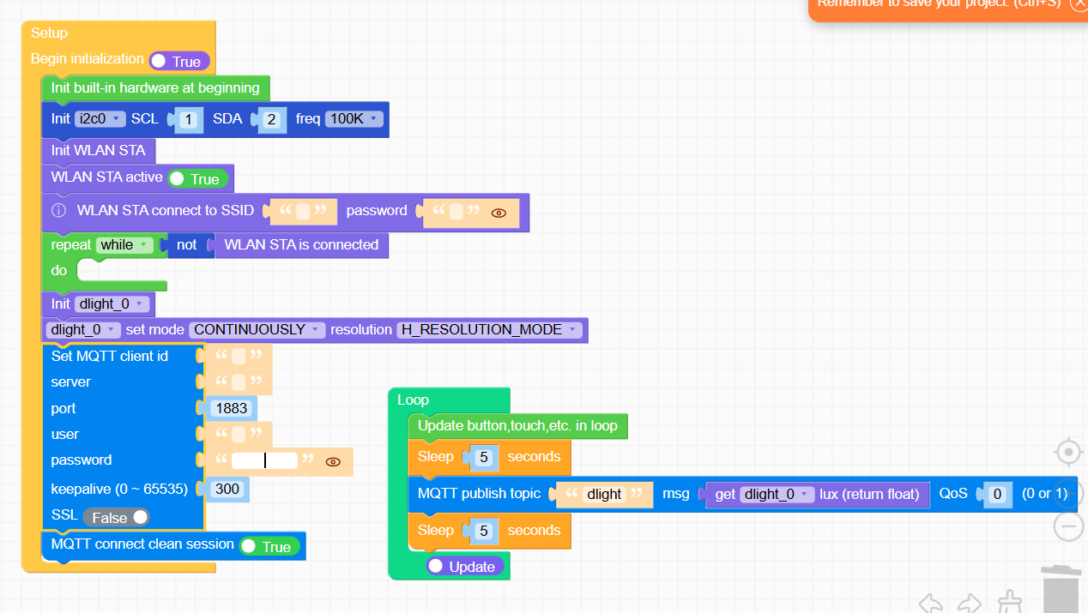Open the H_RESOLUTION_MODE dropdown
This screenshot has width=1088, height=613.
pyautogui.click(x=489, y=329)
